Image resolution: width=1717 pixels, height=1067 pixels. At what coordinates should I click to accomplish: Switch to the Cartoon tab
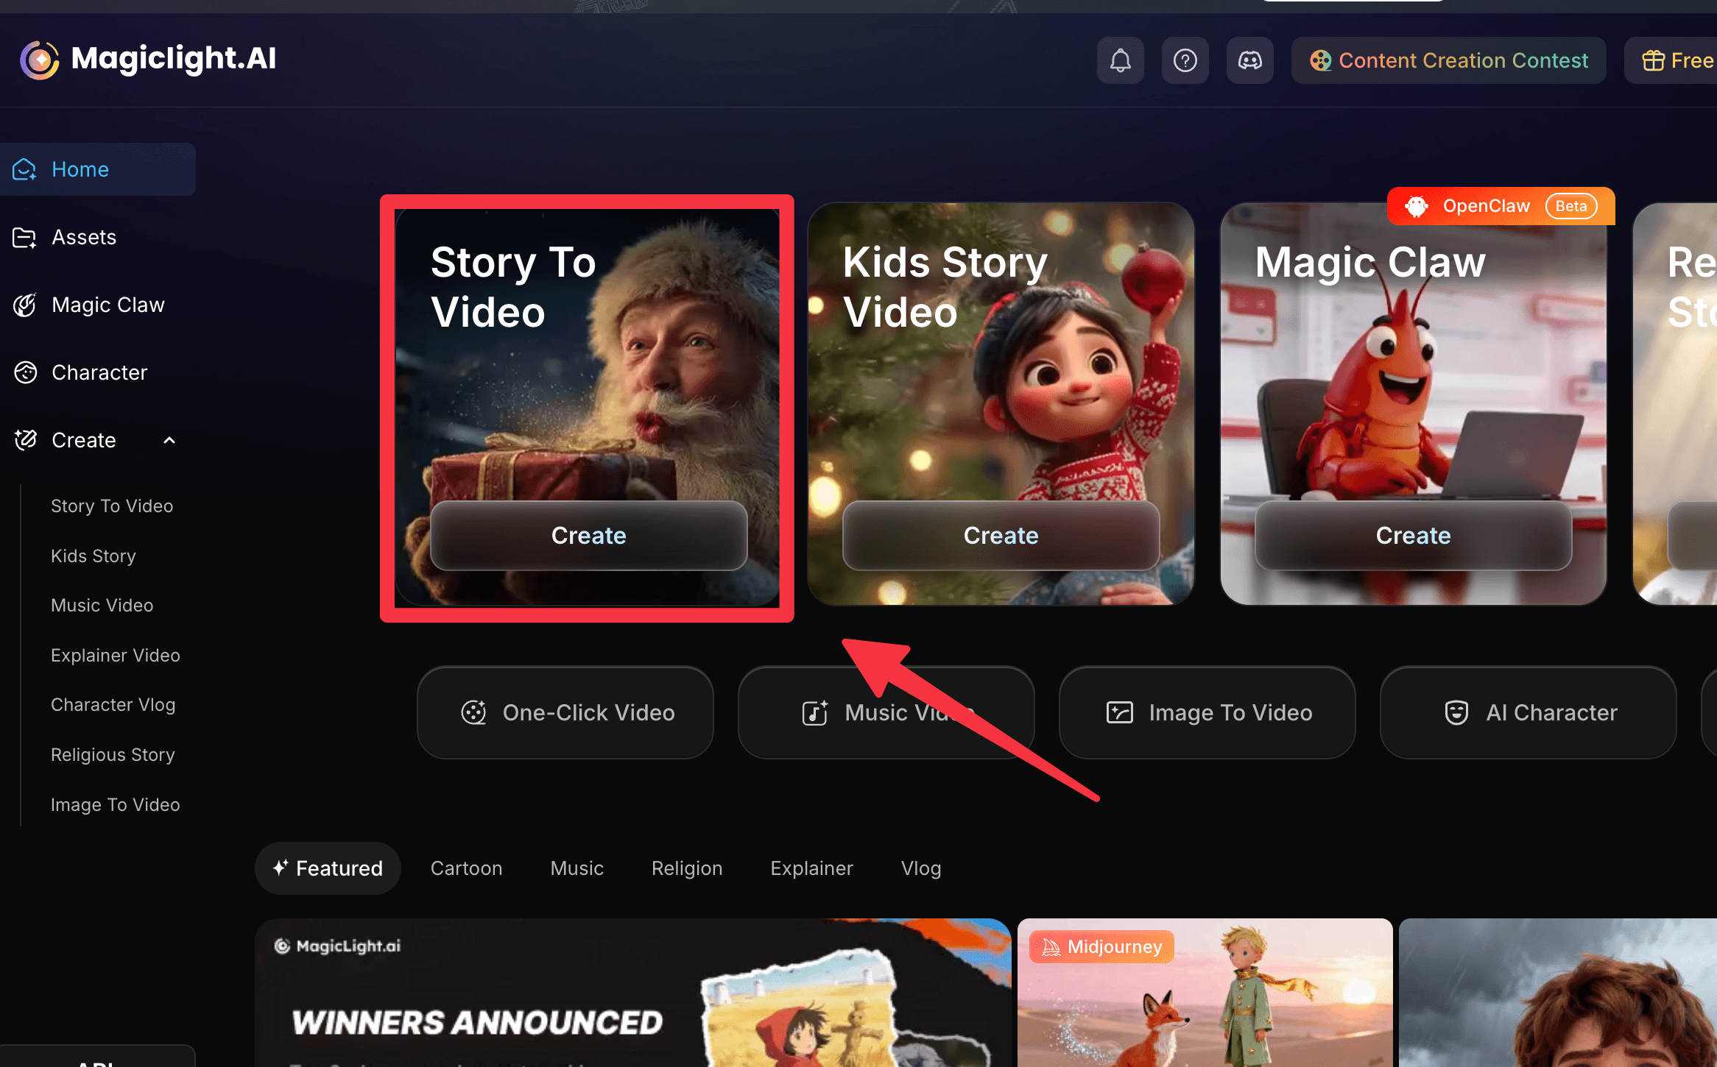[466, 868]
